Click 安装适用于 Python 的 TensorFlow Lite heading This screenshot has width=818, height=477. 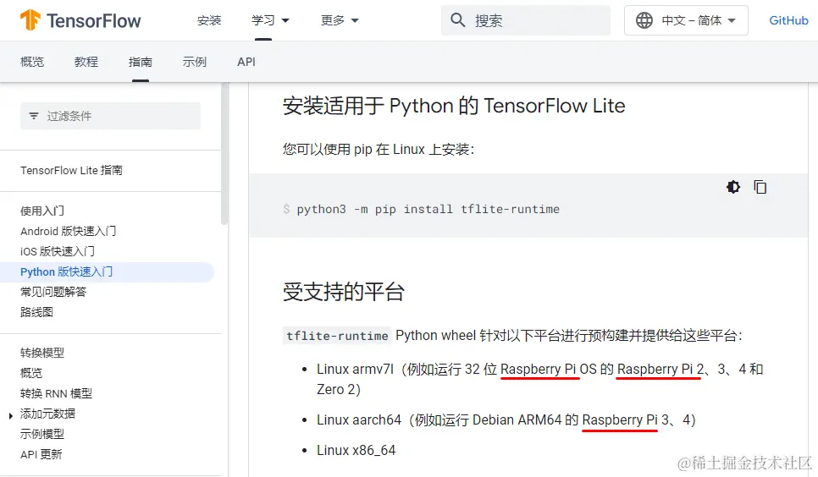pos(454,106)
